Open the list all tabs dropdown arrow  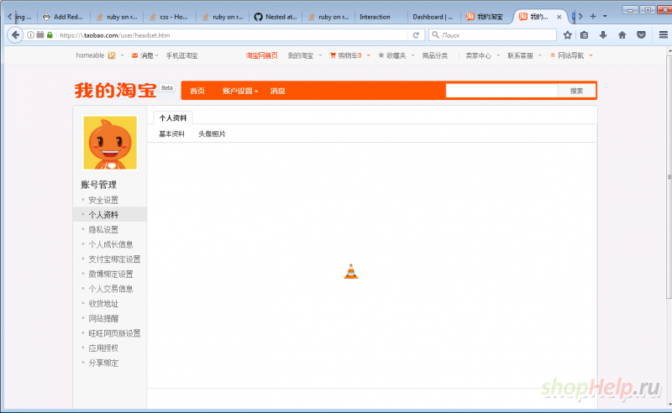click(605, 16)
